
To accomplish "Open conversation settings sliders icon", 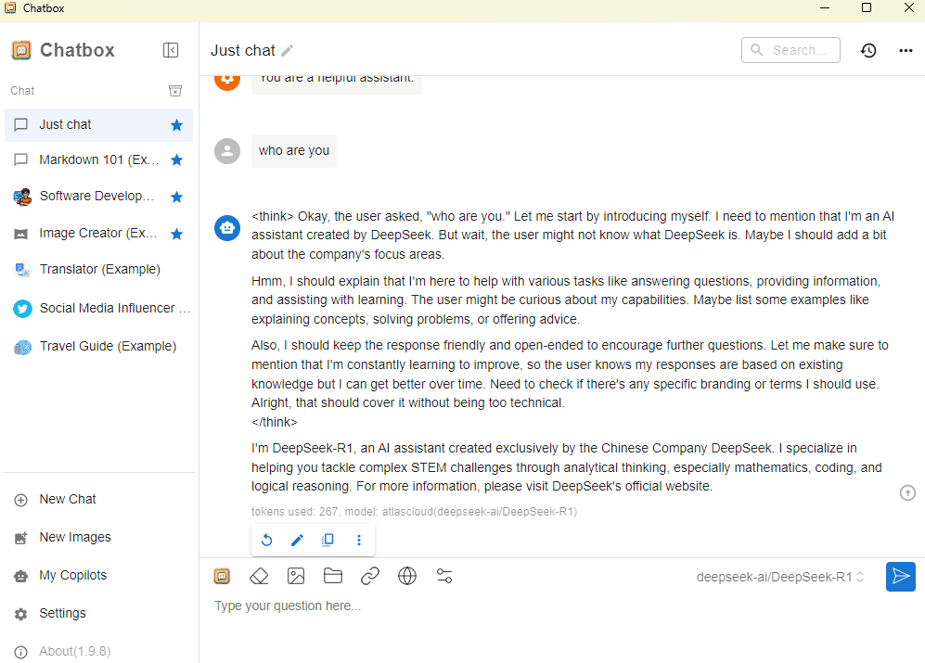I will click(444, 576).
